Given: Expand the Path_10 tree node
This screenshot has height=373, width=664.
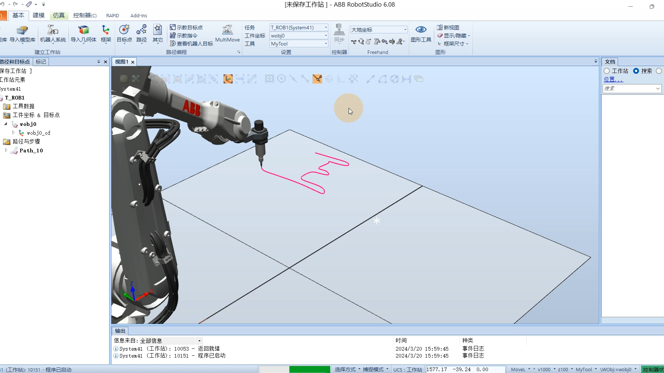Looking at the screenshot, I should click(x=6, y=150).
